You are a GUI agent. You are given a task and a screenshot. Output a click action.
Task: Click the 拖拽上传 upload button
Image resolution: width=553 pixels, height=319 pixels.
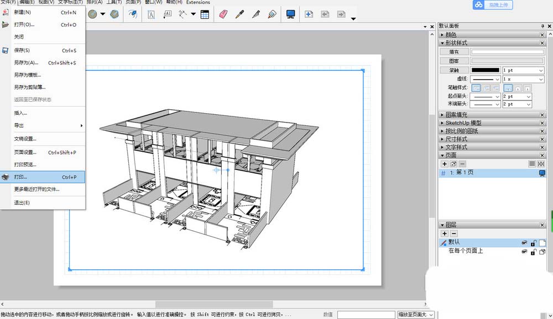click(494, 5)
